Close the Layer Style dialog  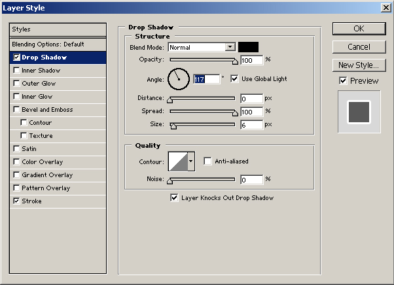(x=385, y=8)
